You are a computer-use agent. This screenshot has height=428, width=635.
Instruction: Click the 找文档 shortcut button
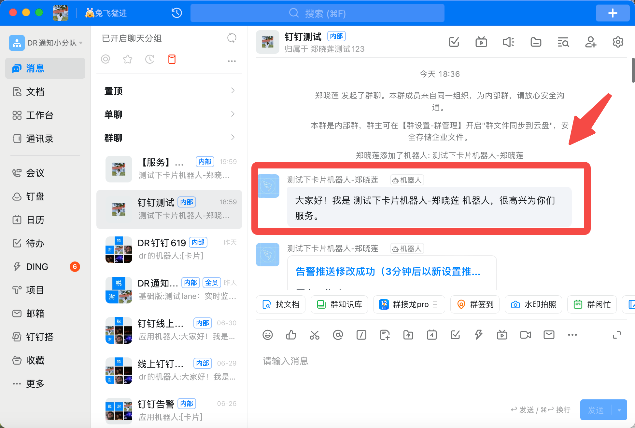281,304
